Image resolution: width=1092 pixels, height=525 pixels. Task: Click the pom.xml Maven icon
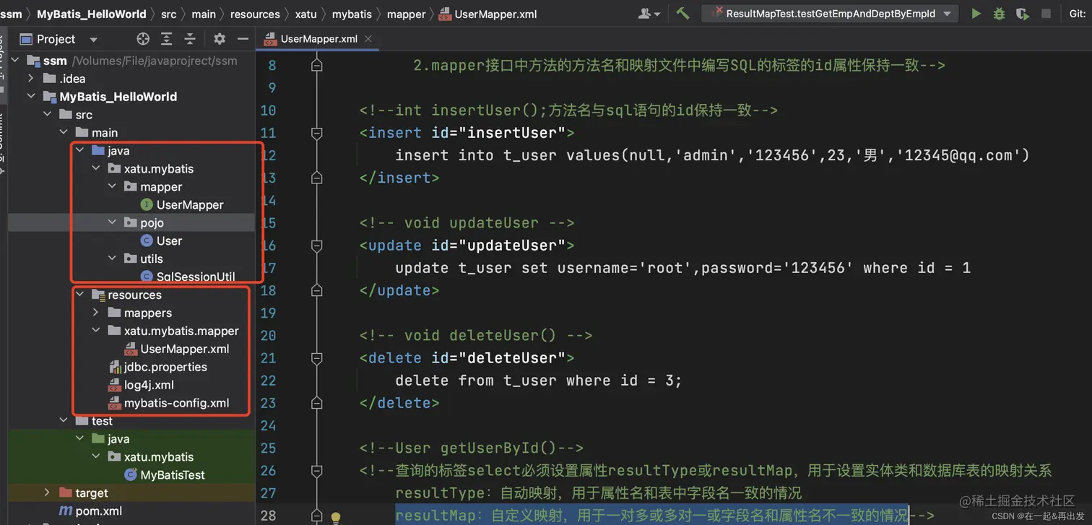click(x=65, y=511)
